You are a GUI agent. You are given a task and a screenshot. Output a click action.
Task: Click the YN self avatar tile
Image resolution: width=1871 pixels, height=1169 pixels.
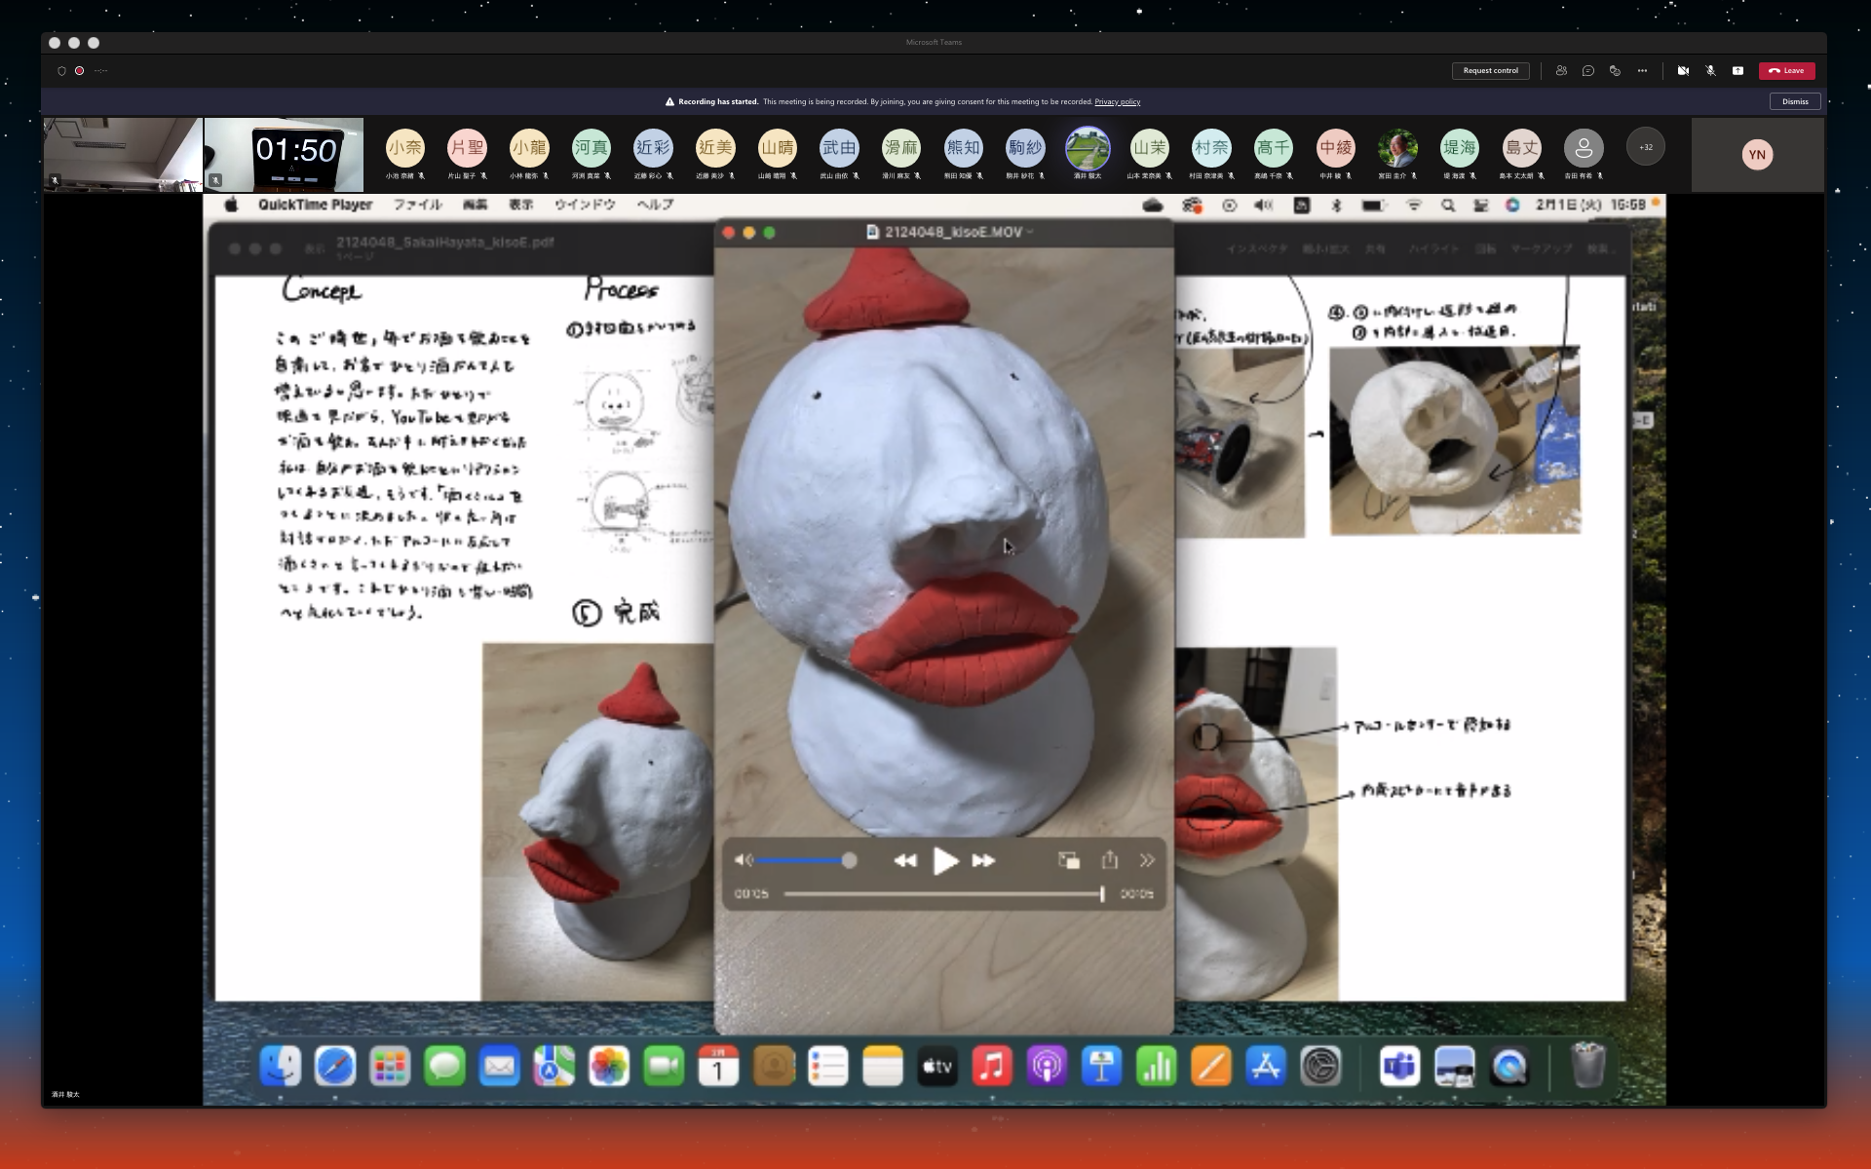pos(1757,154)
